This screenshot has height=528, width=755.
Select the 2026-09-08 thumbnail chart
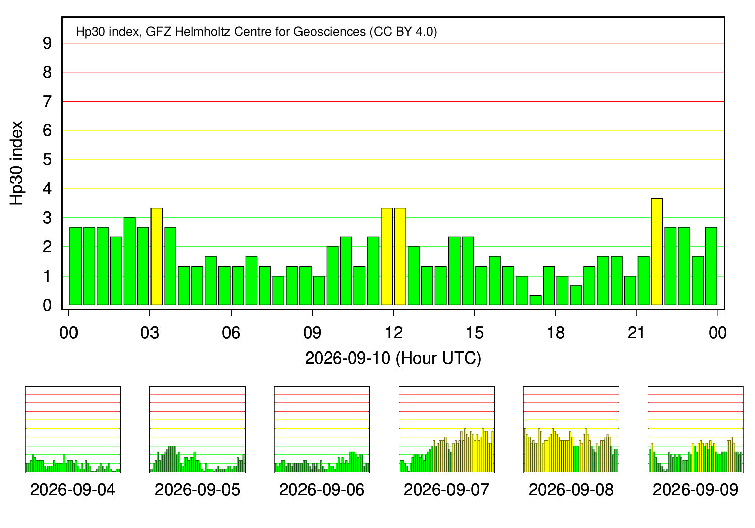coord(571,429)
